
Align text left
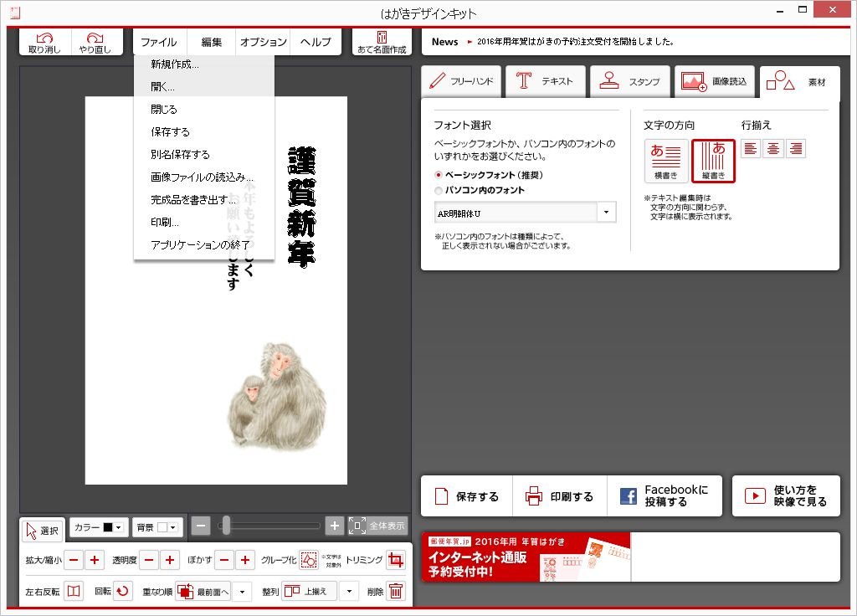751,149
